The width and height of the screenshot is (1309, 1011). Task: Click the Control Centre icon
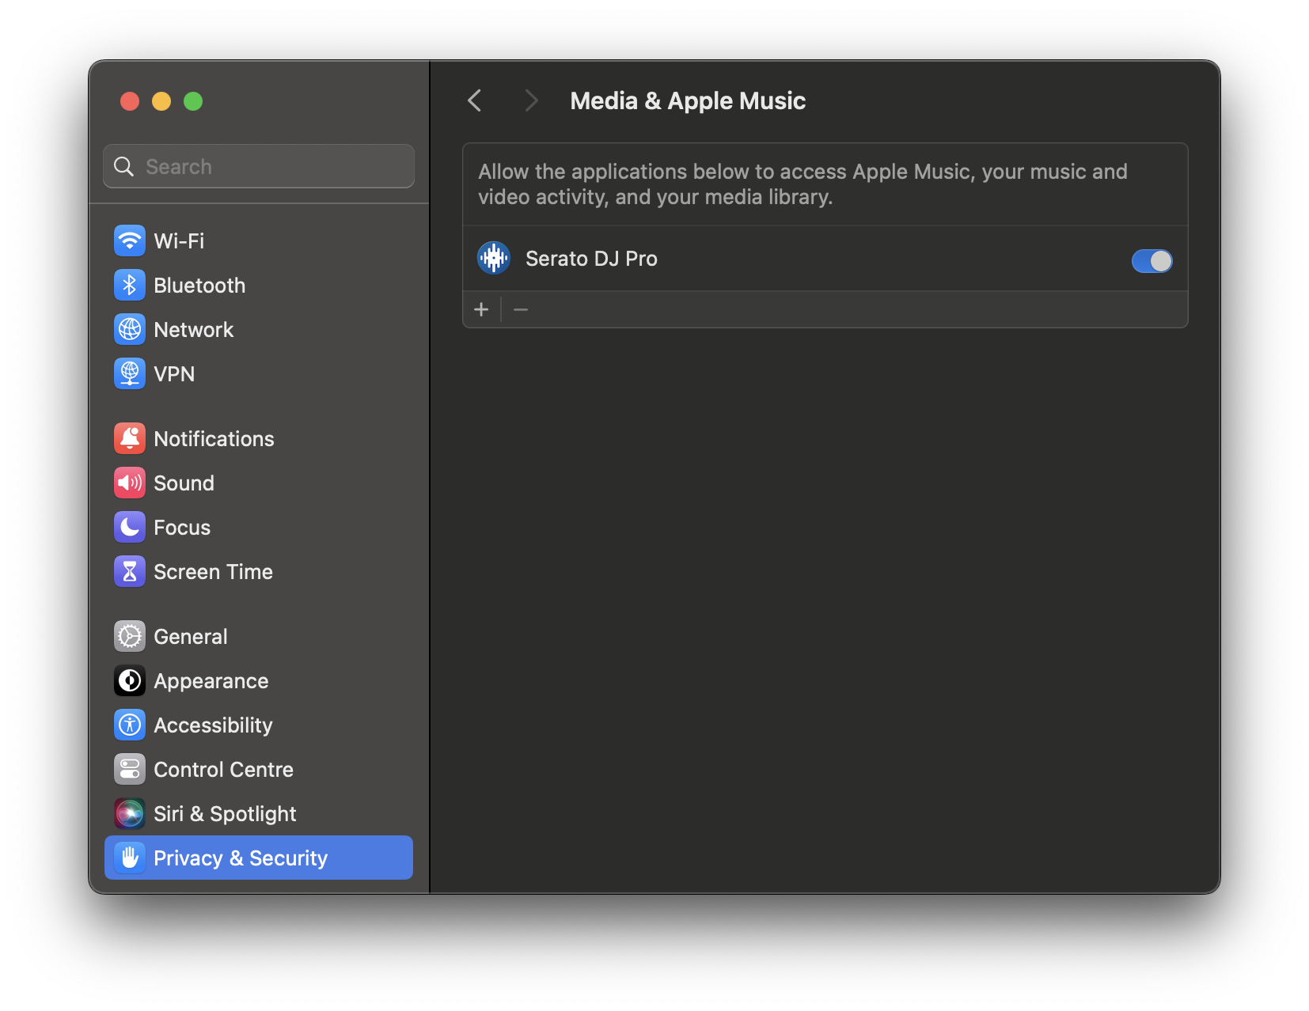pos(130,769)
